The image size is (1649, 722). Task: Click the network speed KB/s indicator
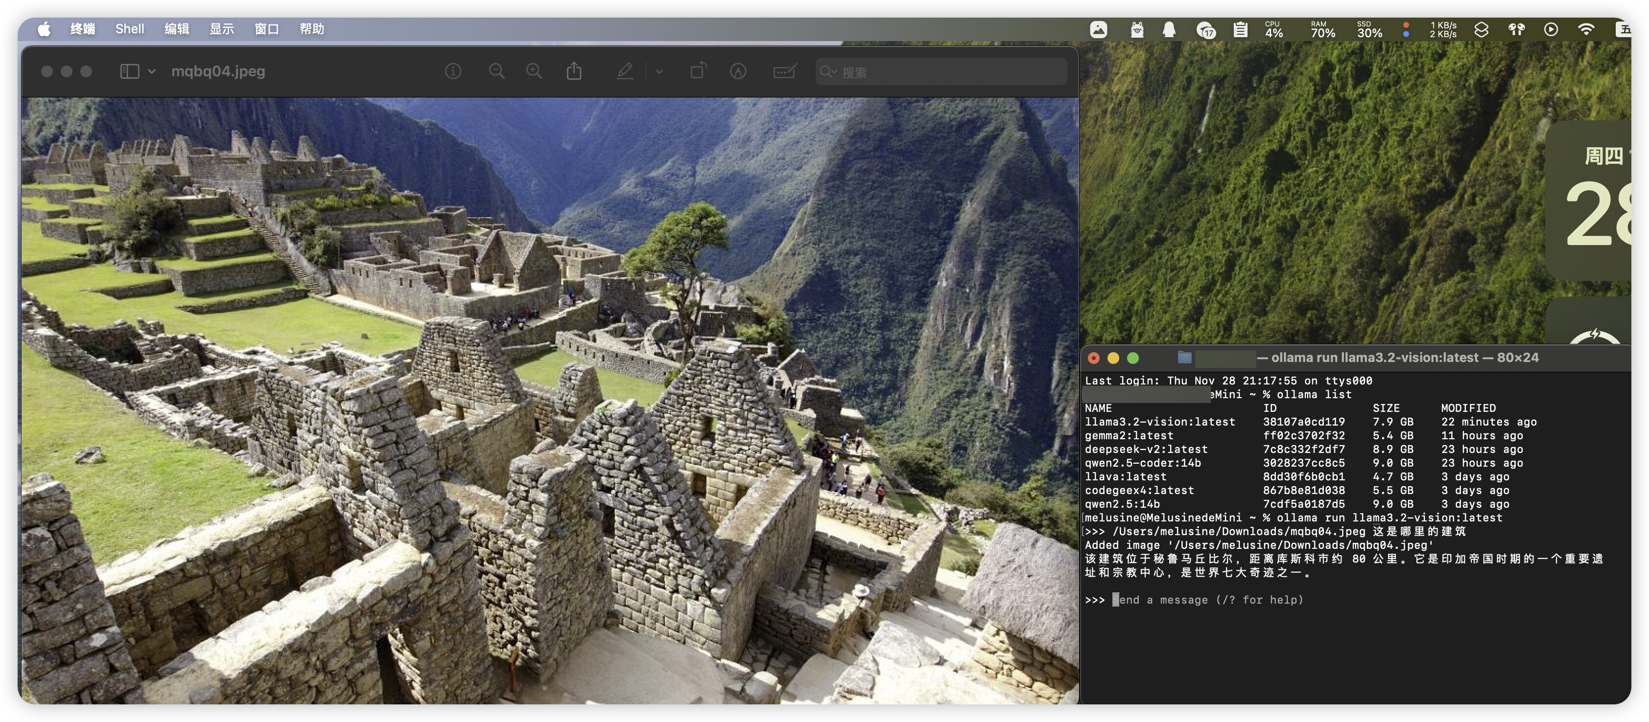pyautogui.click(x=1443, y=29)
